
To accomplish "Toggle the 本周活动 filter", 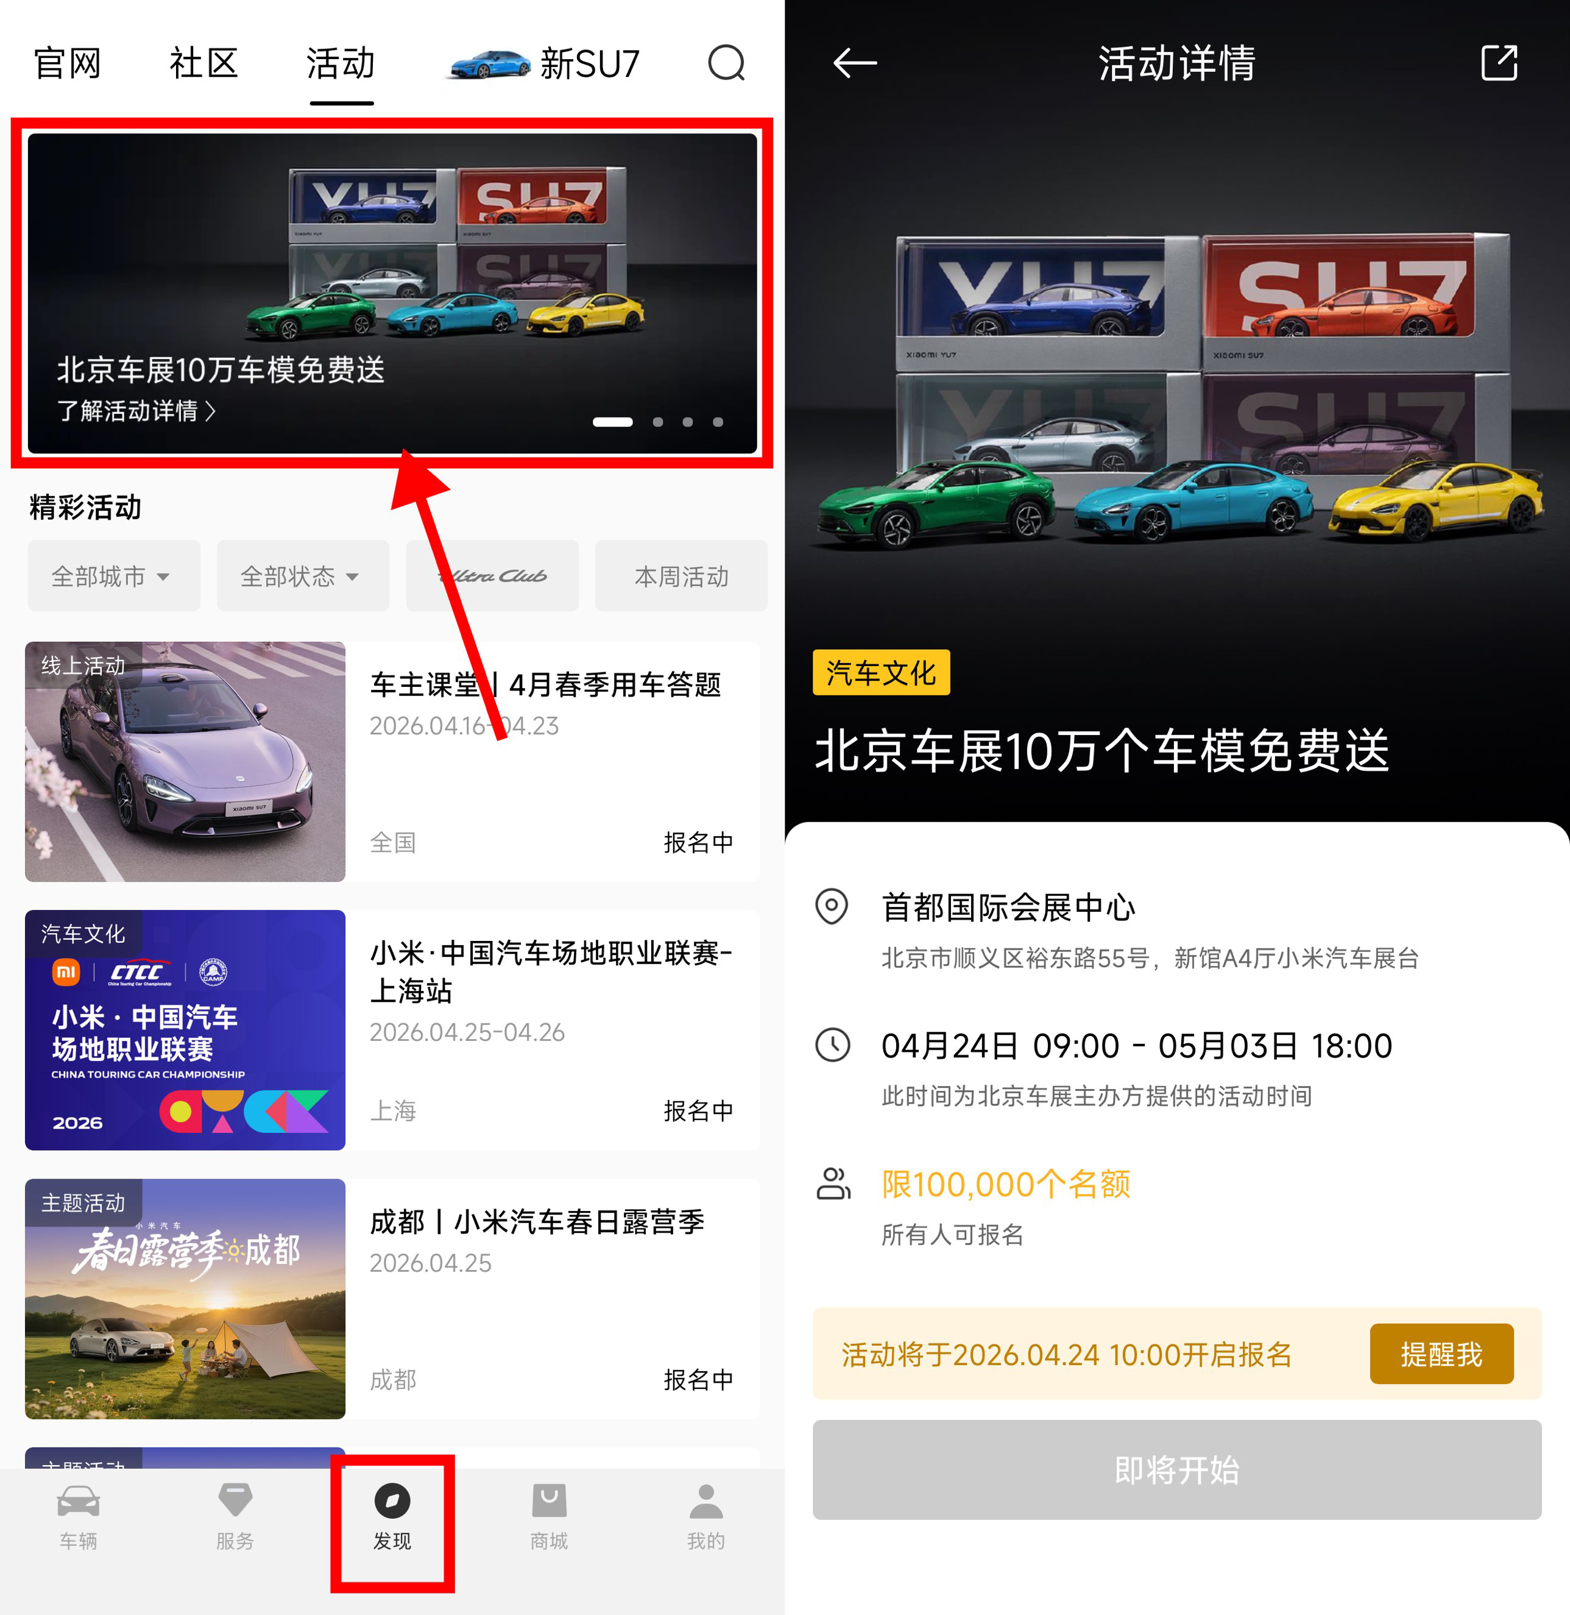I will (681, 576).
